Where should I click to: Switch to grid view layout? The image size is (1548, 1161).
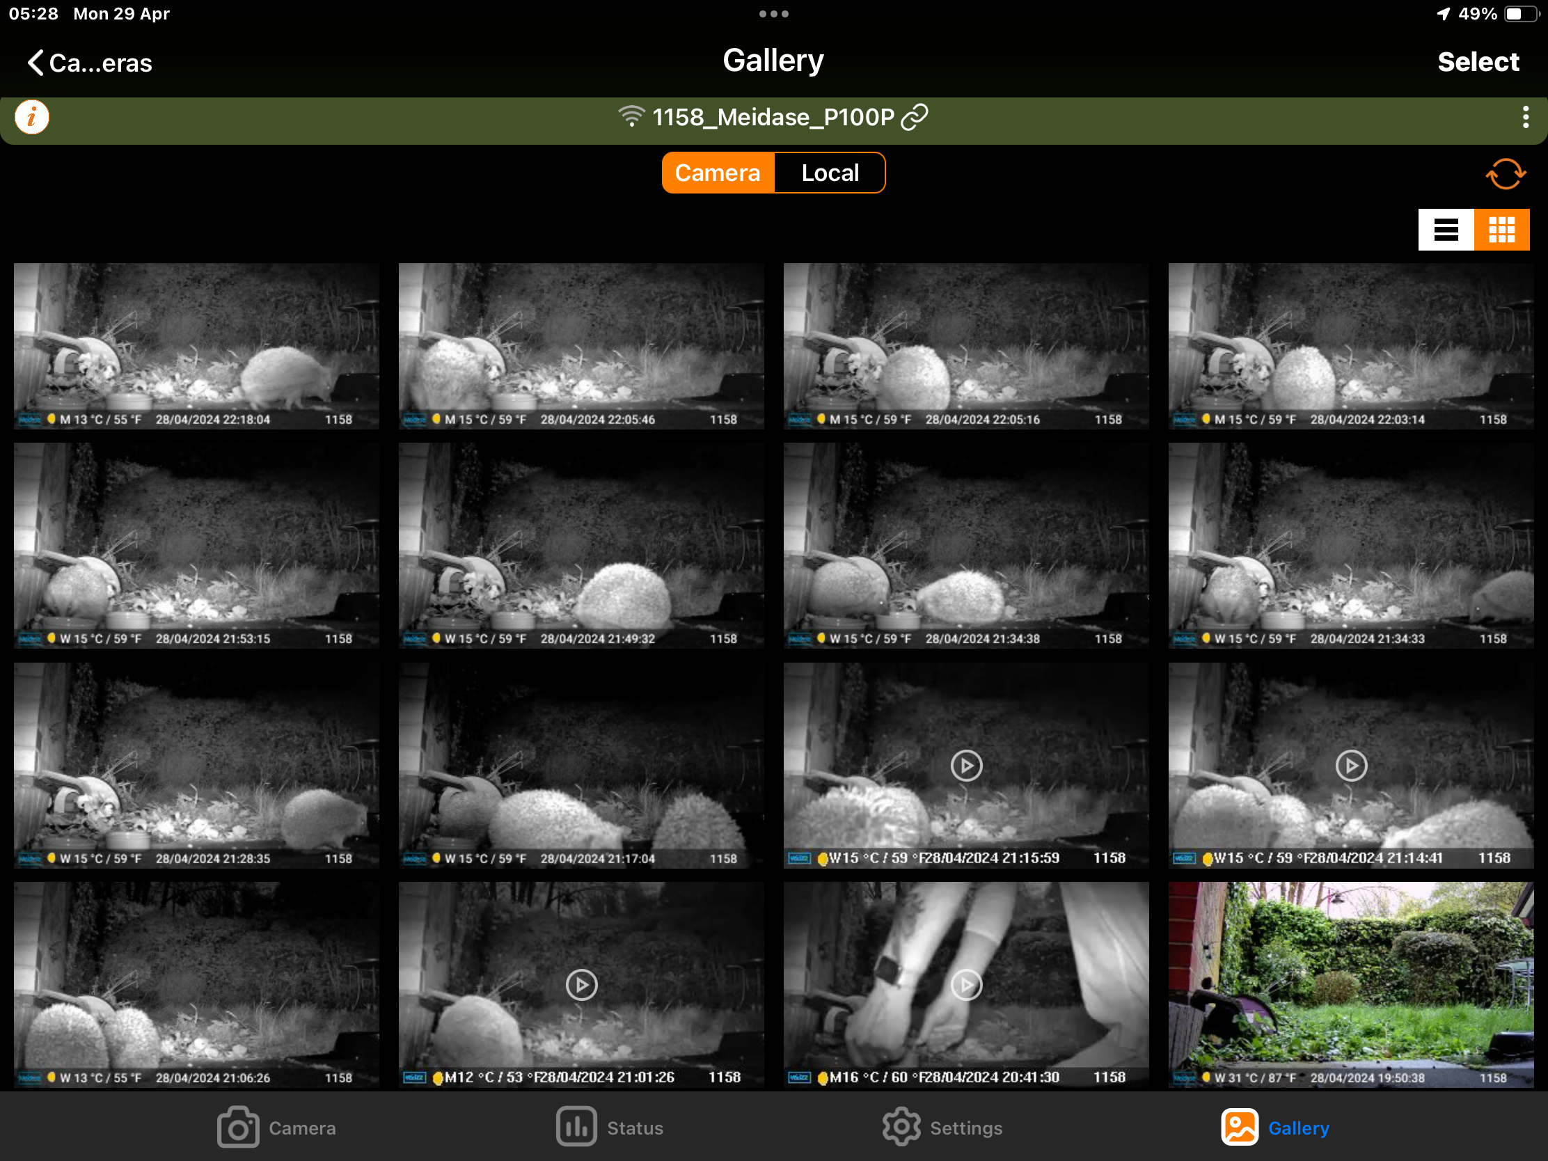pyautogui.click(x=1501, y=230)
